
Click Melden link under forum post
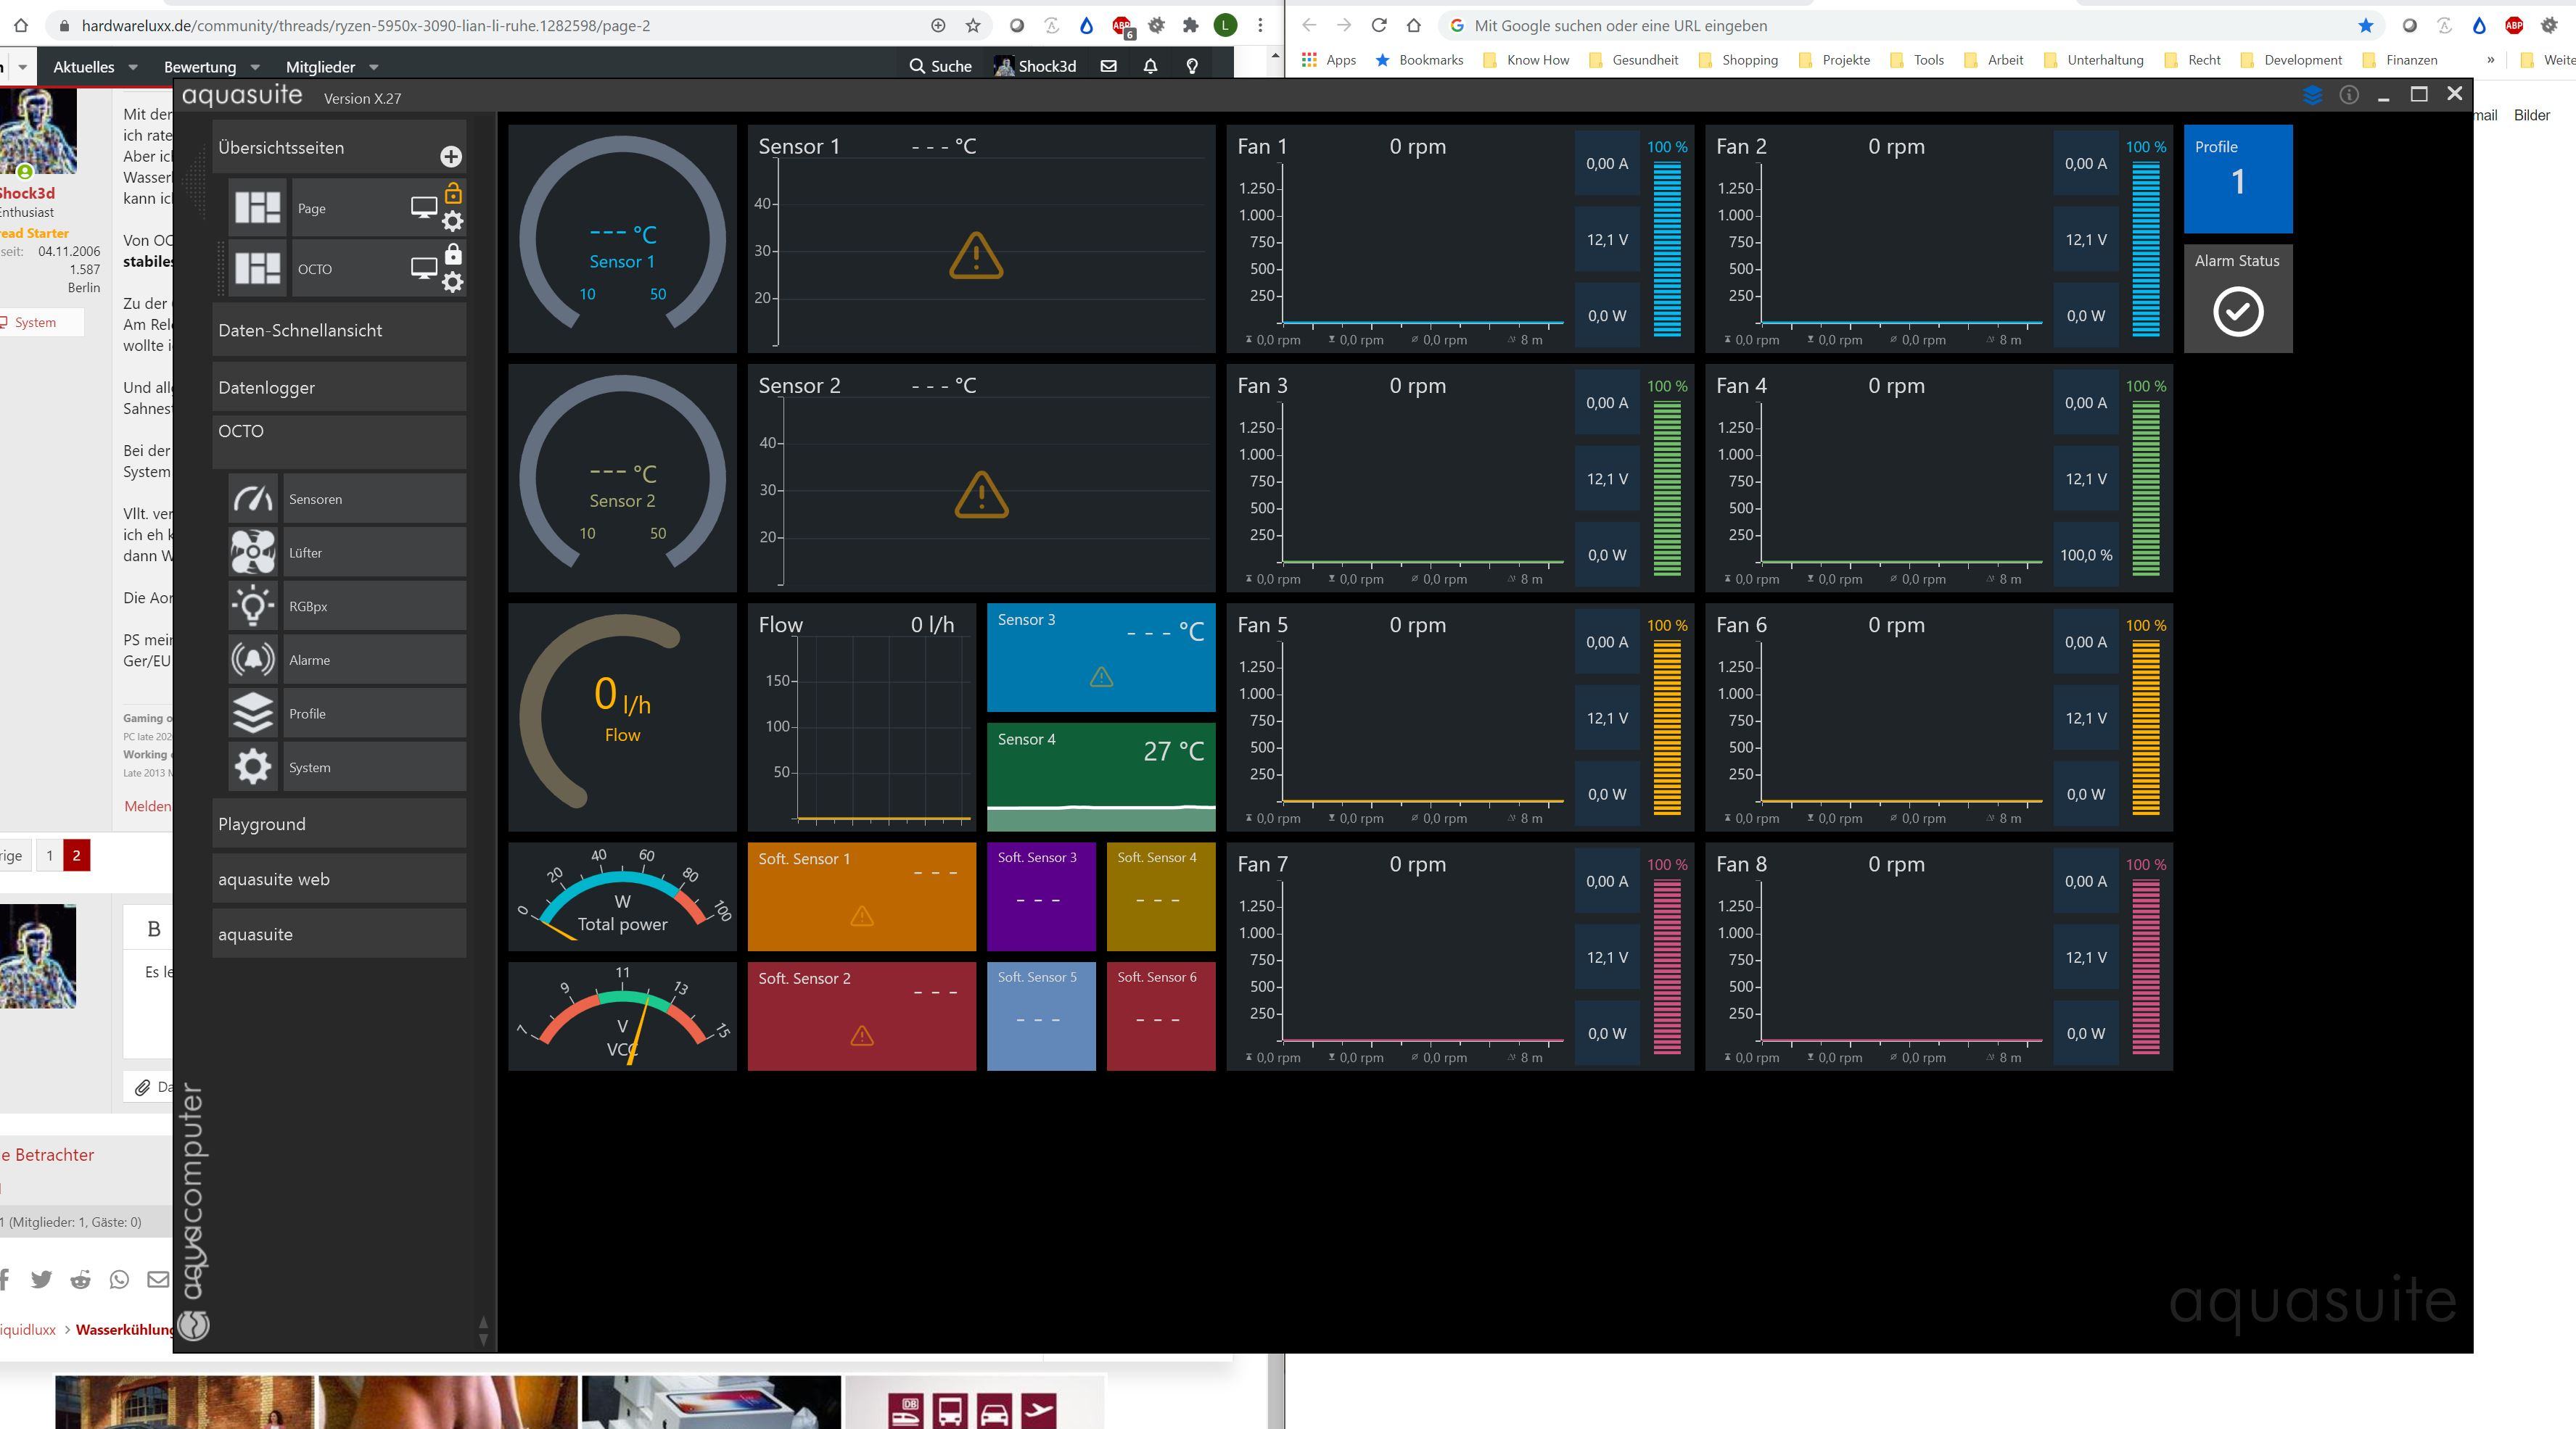[x=147, y=805]
